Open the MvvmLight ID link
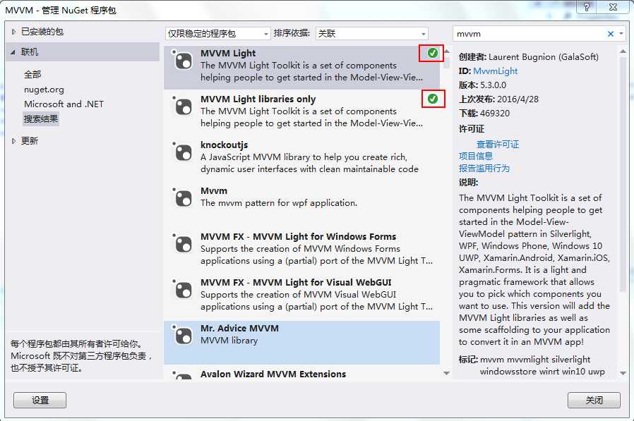 tap(496, 71)
